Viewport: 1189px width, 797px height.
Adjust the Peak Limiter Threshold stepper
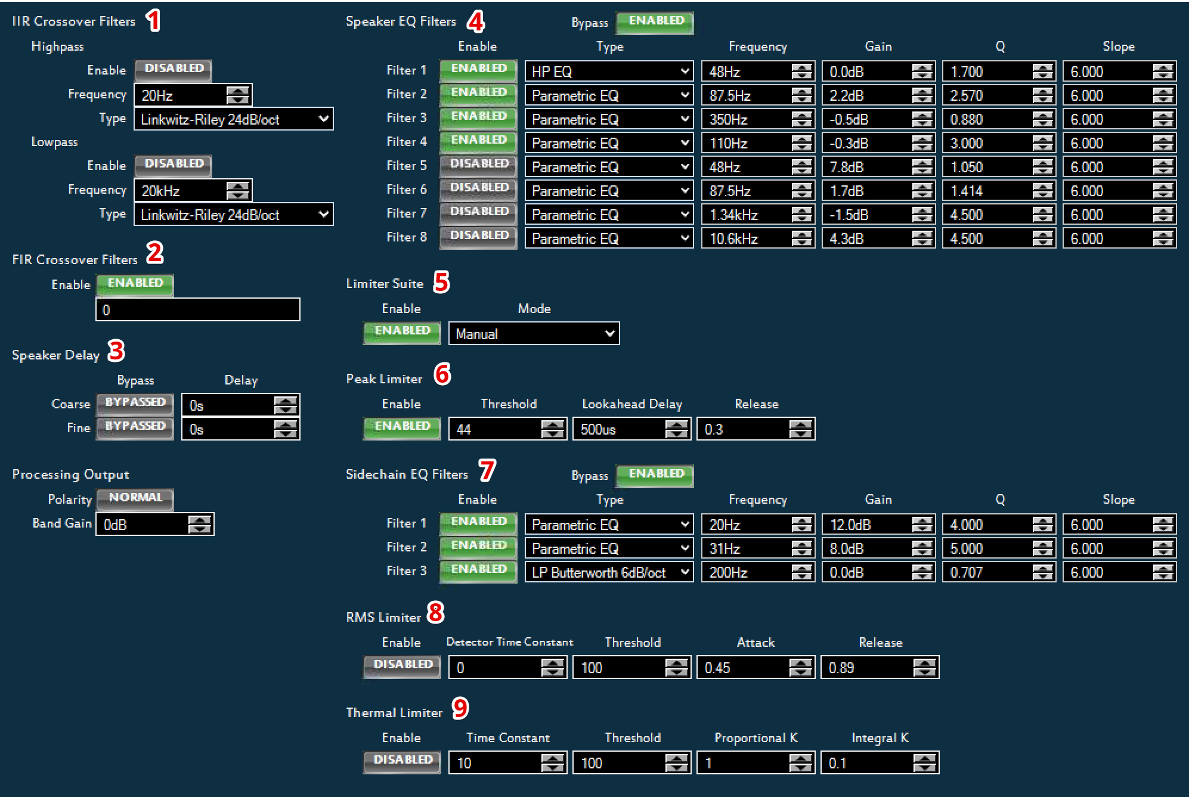552,429
